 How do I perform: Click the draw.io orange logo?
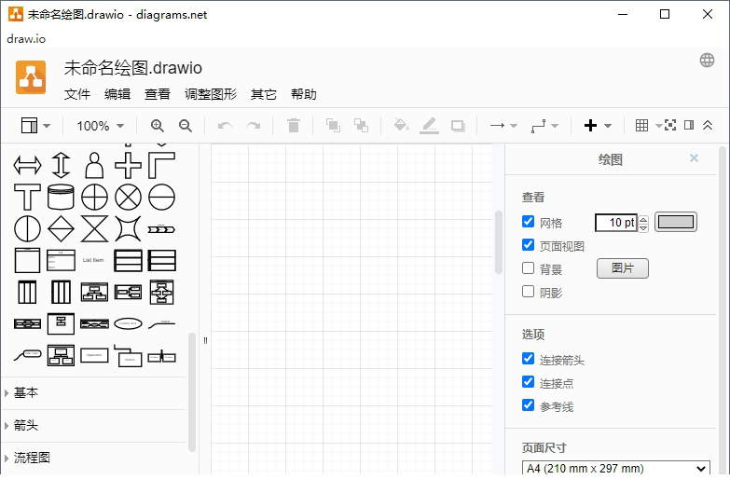[31, 77]
